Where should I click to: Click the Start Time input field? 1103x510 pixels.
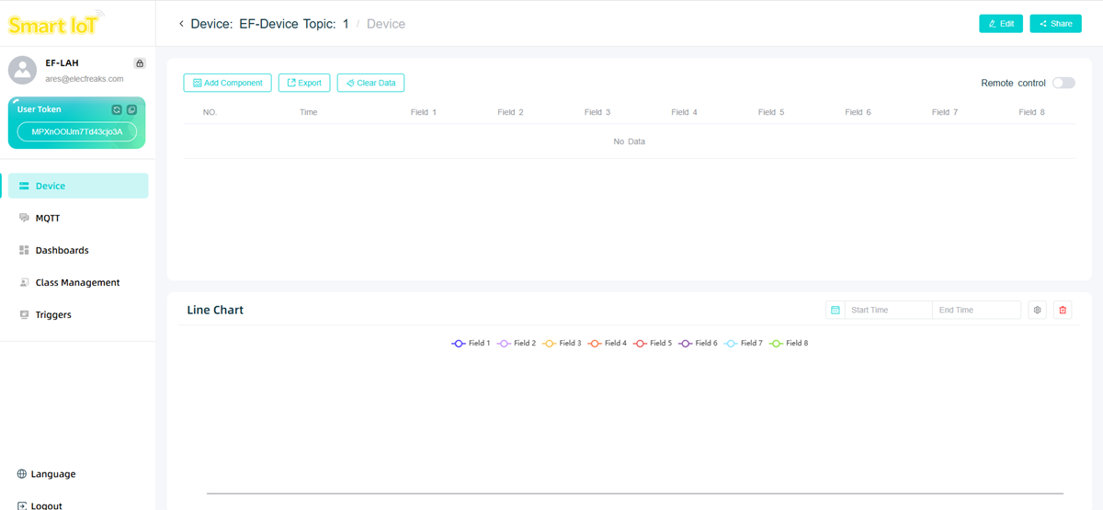pyautogui.click(x=887, y=311)
